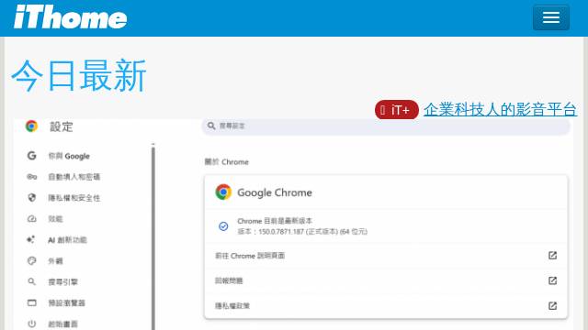Image resolution: width=588 pixels, height=330 pixels.
Task: Click the iThome logo
Action: coord(71,17)
